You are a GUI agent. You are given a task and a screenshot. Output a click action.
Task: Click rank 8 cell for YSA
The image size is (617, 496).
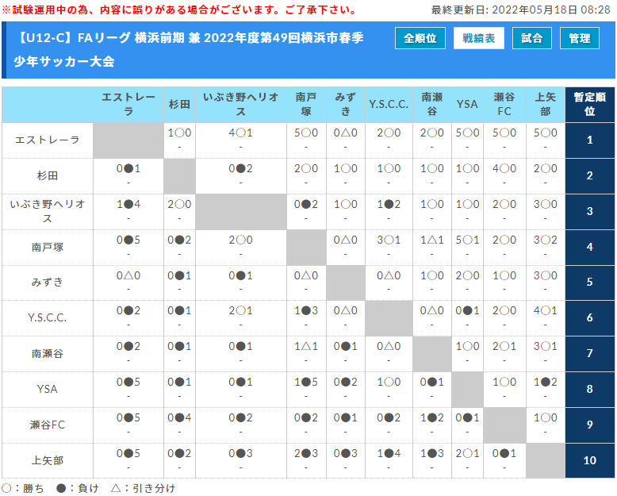pyautogui.click(x=590, y=389)
